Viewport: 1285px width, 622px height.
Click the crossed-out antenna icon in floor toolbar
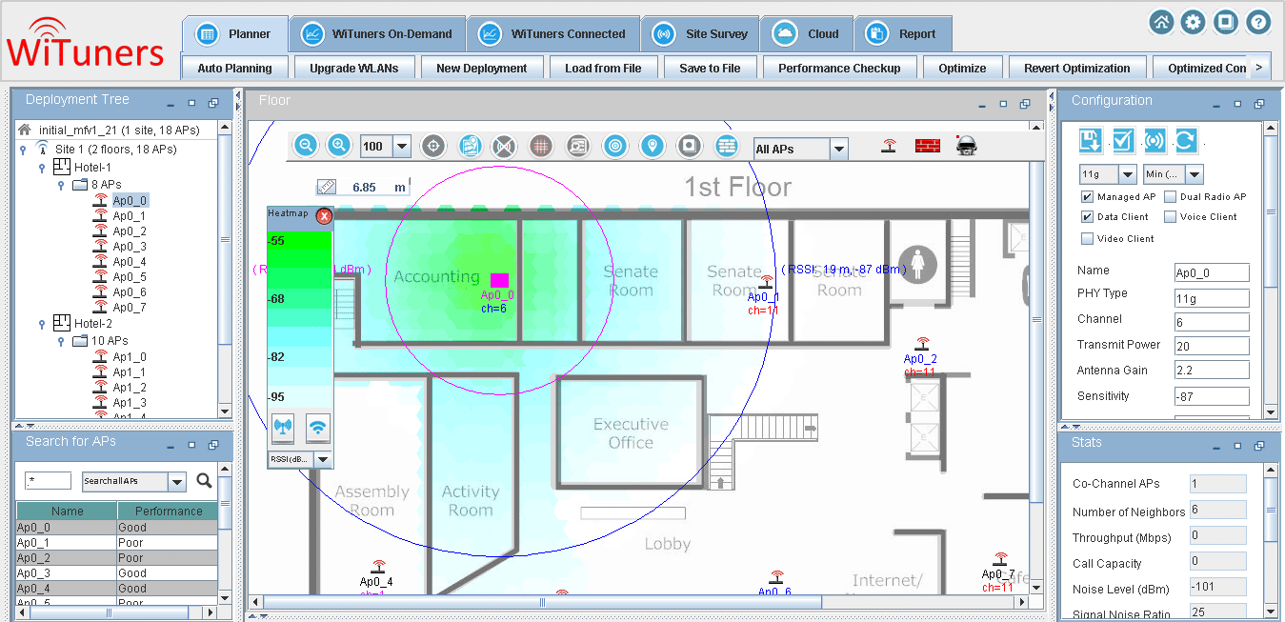(x=504, y=146)
